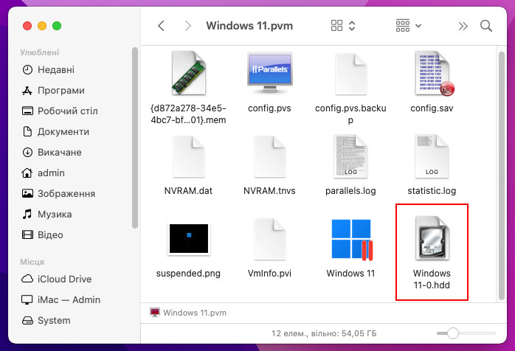Select the config.sav file icon
Screen dimensions: 515x351
coord(433,74)
